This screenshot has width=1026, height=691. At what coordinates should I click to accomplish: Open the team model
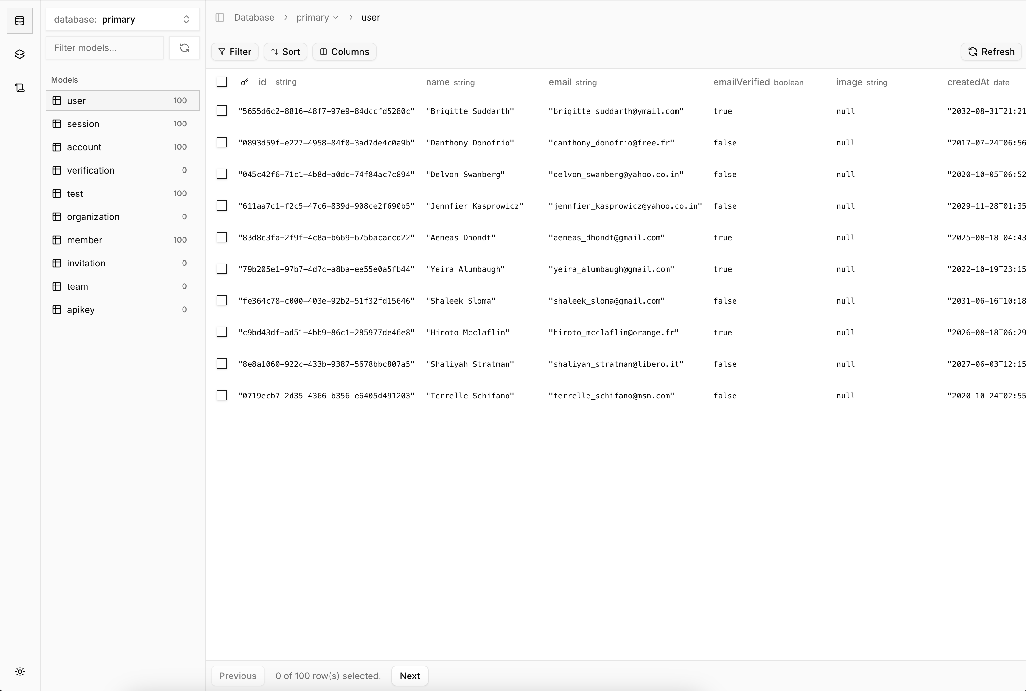click(123, 286)
